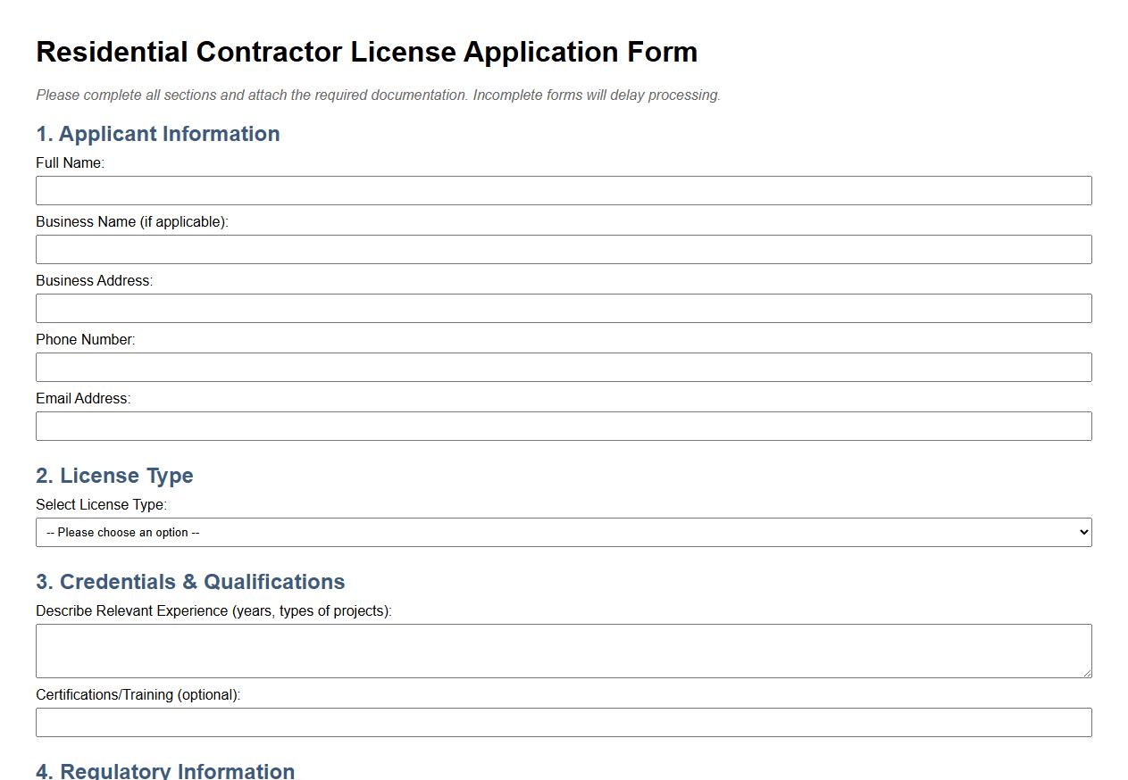Click the 'Email Address:' label text
The width and height of the screenshot is (1128, 780).
pyautogui.click(x=82, y=398)
